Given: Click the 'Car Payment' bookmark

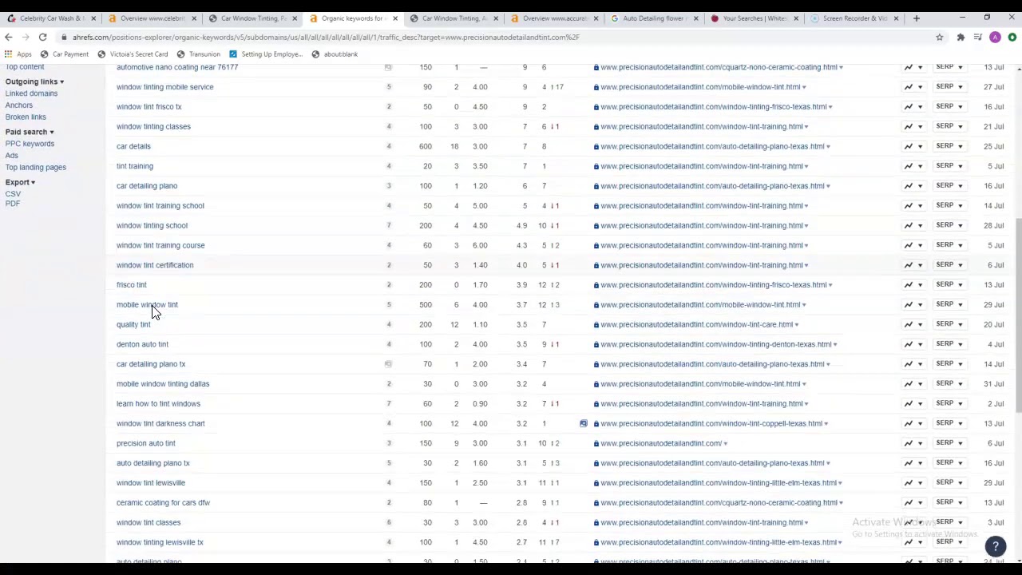Looking at the screenshot, I should tap(64, 54).
